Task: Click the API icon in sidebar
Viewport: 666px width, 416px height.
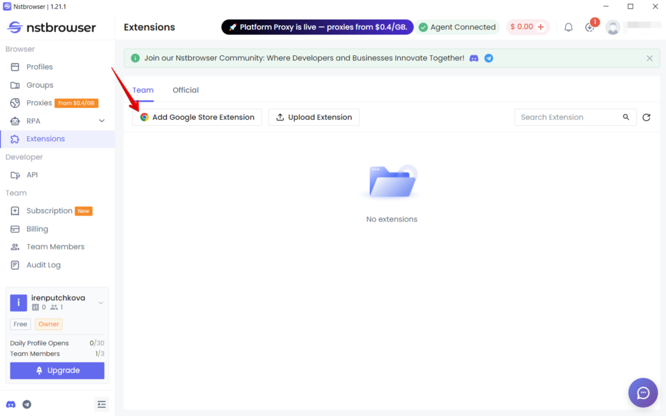Action: tap(15, 175)
